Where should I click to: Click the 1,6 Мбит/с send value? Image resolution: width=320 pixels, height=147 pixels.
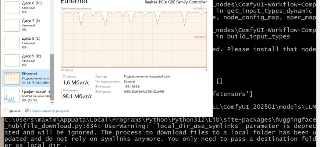77,82
